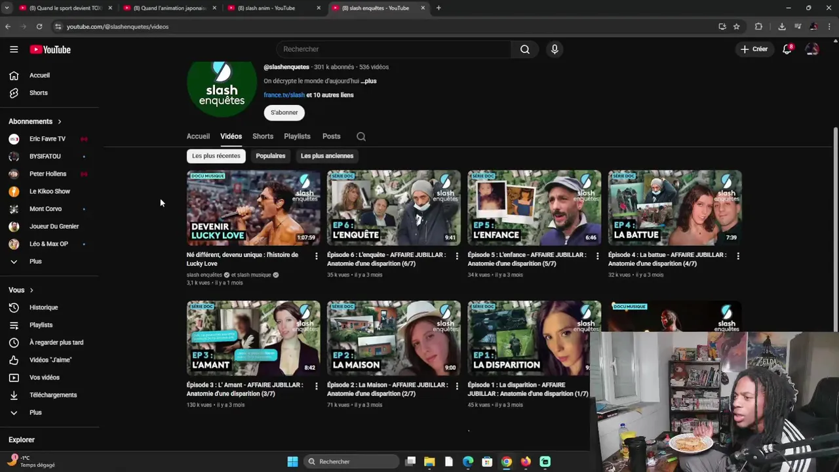Expand the Vous section
Image resolution: width=839 pixels, height=472 pixels.
click(x=21, y=290)
